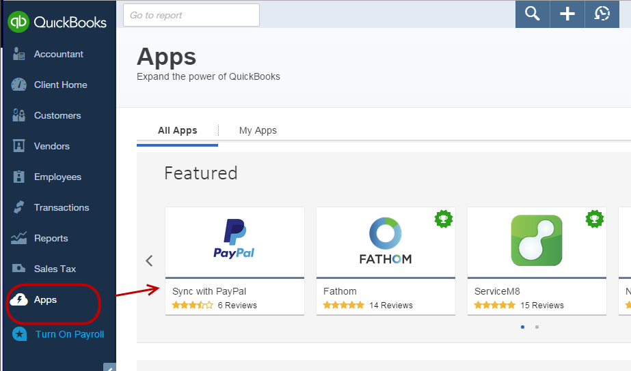The image size is (631, 371).
Task: Click the Reports chart icon
Action: [x=18, y=238]
